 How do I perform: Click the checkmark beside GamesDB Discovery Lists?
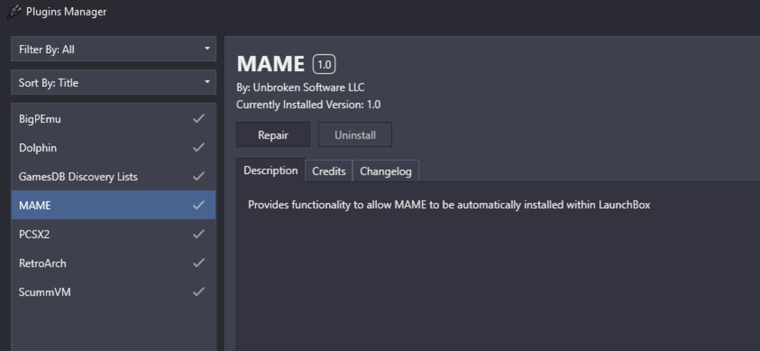tap(199, 176)
